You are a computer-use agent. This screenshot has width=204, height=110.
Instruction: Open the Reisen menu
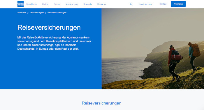[57, 4]
